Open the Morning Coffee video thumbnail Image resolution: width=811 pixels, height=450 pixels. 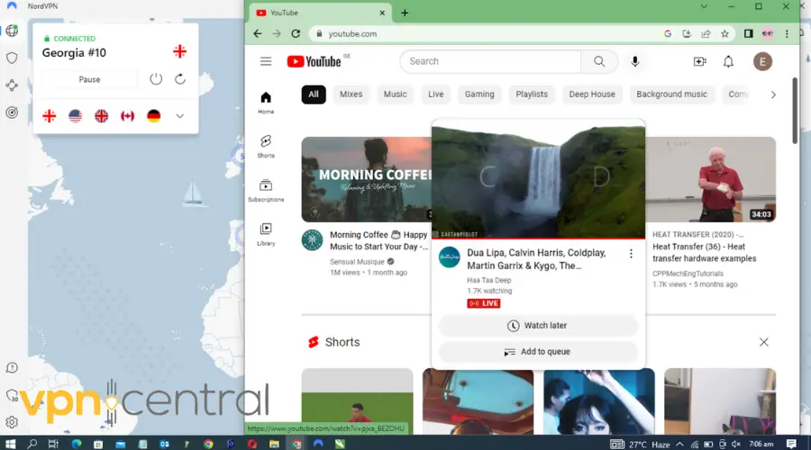[x=366, y=179]
